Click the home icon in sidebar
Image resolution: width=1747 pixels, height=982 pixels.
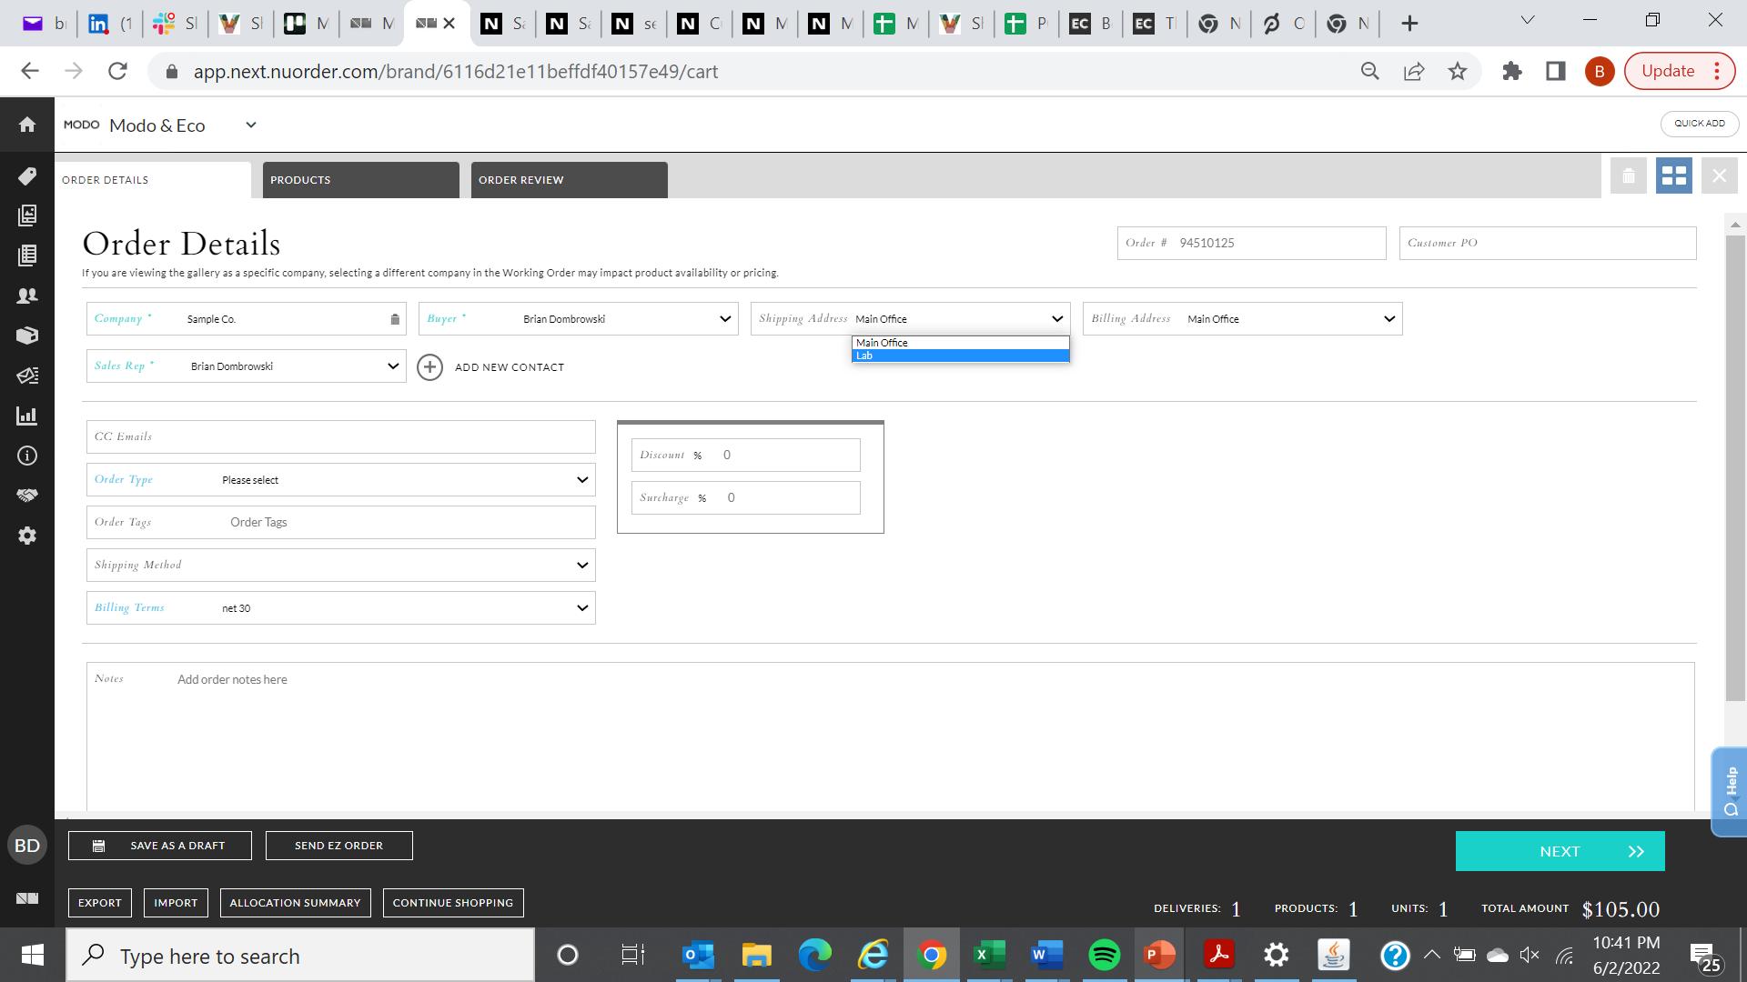click(27, 125)
